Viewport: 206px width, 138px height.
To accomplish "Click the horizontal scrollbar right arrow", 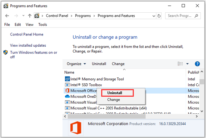I will tap(197, 116).
